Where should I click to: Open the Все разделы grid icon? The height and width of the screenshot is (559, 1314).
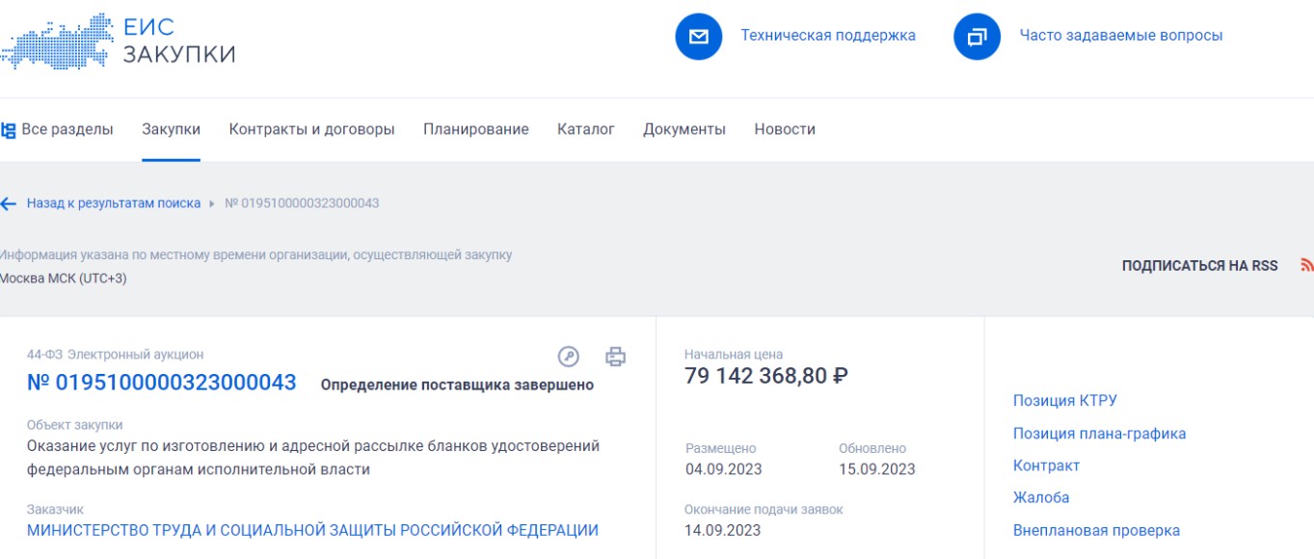tap(9, 130)
